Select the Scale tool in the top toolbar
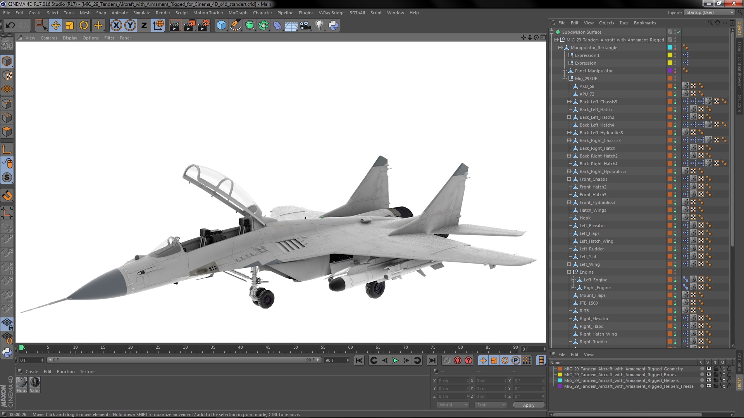This screenshot has height=418, width=744. point(70,26)
